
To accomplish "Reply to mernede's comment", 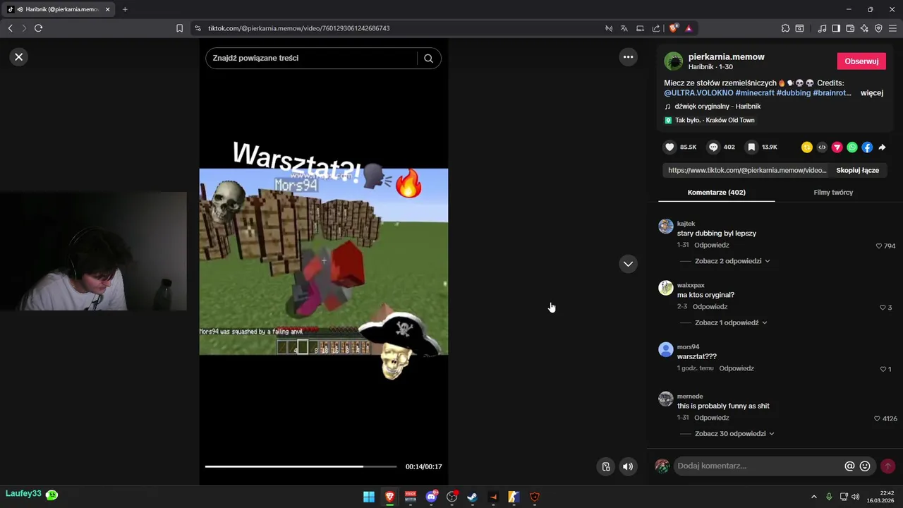I will (711, 418).
